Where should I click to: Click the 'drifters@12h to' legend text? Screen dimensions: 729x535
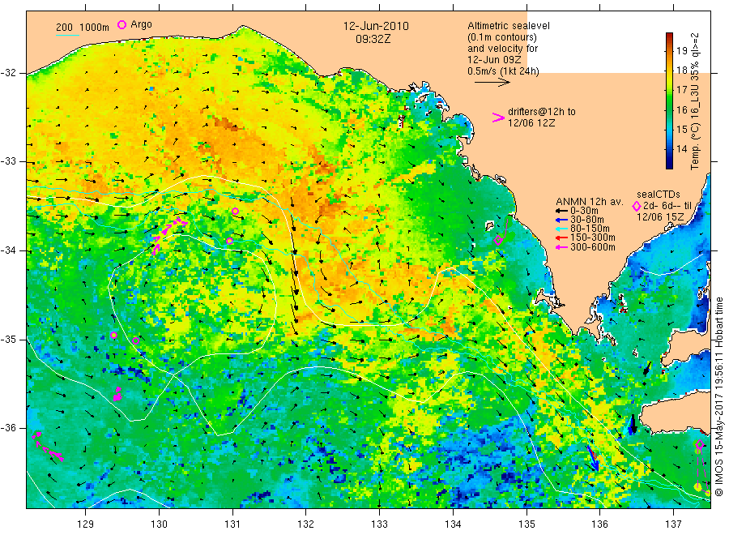[x=542, y=112]
